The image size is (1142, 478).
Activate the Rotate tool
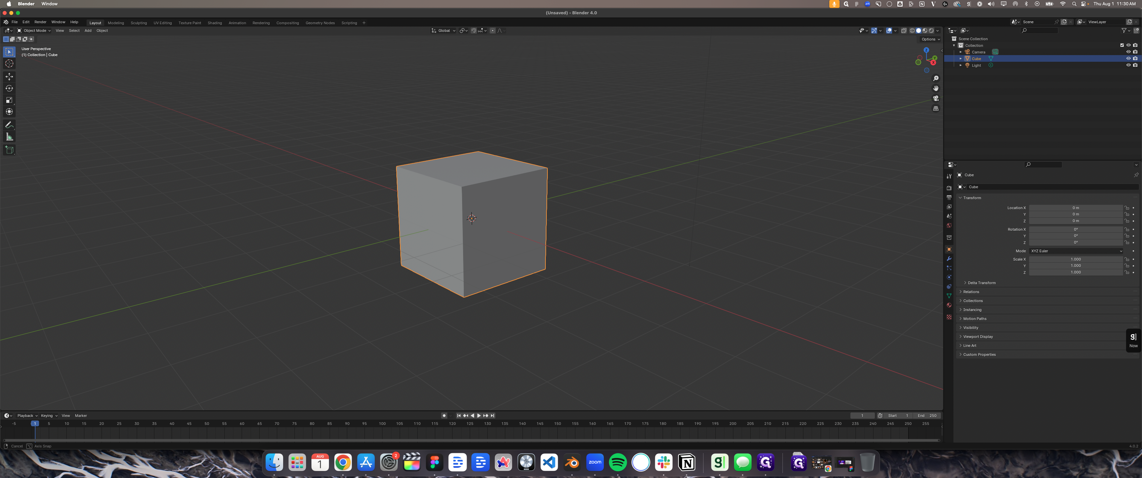(9, 88)
